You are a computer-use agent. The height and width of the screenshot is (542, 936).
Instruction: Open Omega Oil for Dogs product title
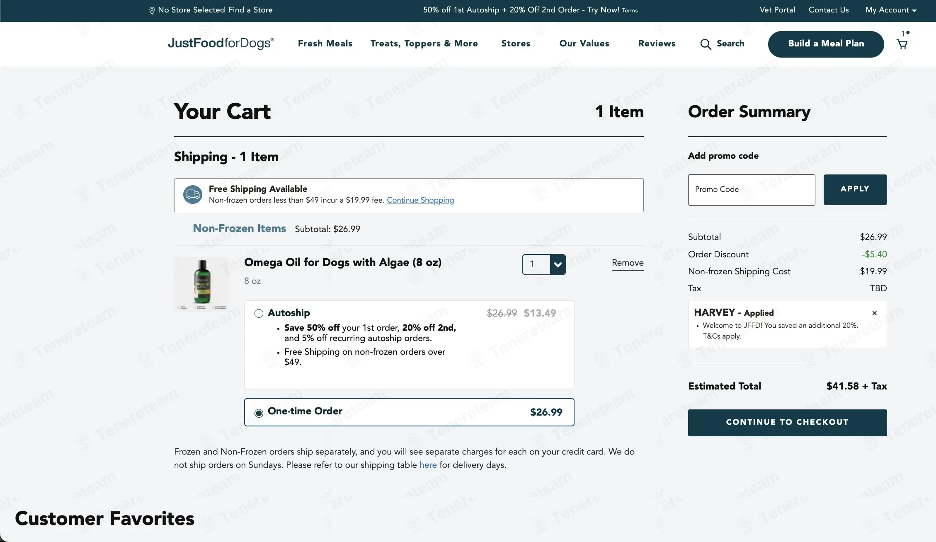(x=343, y=262)
